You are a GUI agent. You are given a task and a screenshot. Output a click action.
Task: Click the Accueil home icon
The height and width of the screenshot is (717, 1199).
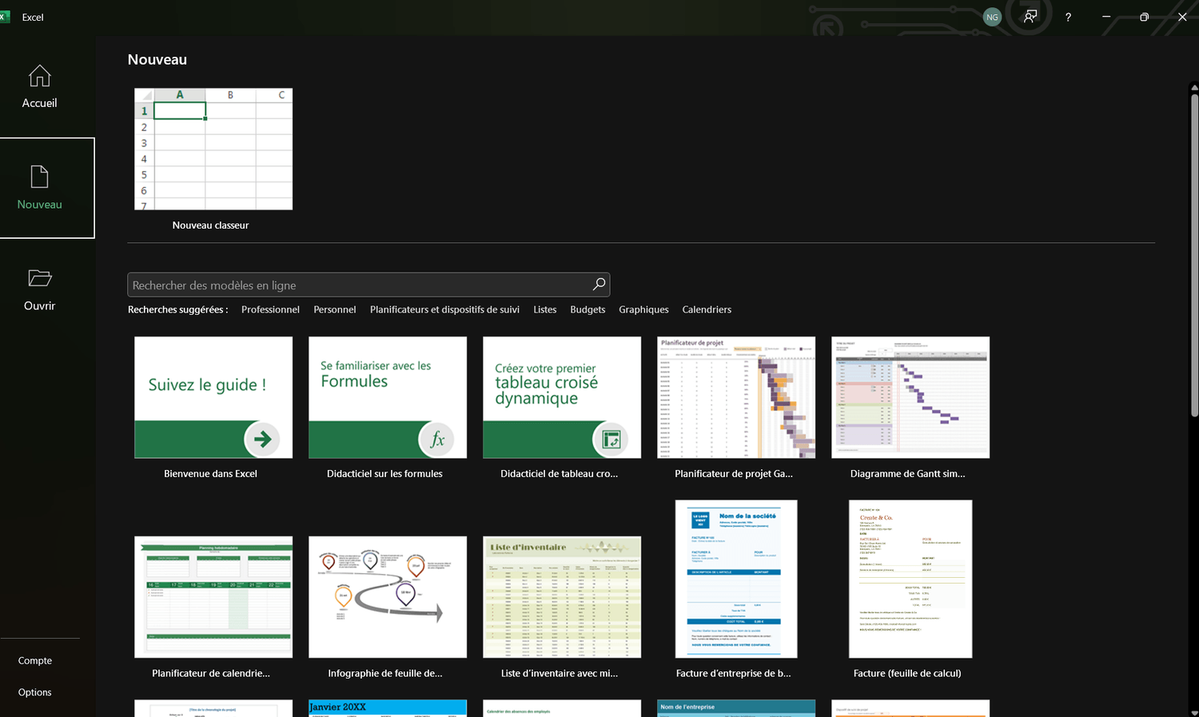[39, 76]
